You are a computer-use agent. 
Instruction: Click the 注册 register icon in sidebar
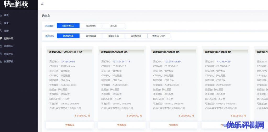click(1, 30)
